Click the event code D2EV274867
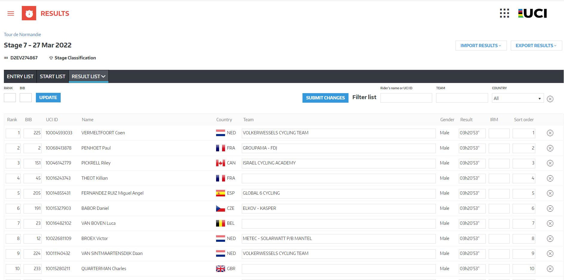 tap(24, 58)
